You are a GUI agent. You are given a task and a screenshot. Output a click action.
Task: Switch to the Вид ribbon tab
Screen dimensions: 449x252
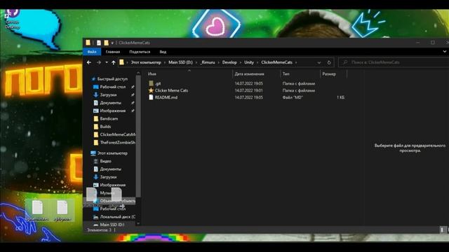pos(163,52)
